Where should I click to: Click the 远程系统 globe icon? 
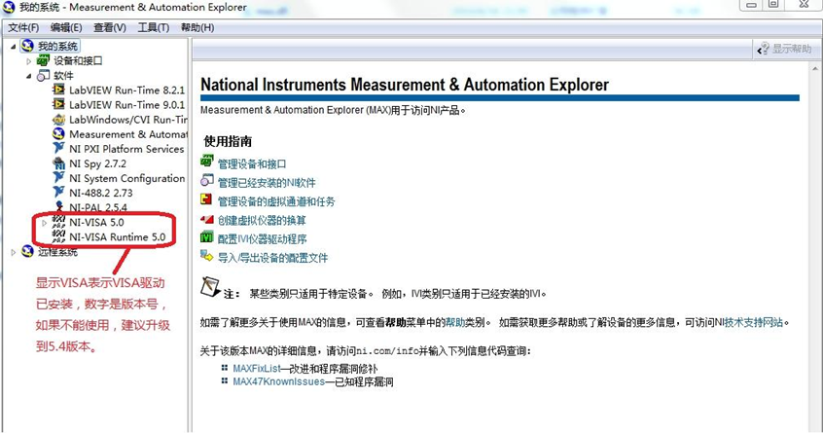(27, 251)
